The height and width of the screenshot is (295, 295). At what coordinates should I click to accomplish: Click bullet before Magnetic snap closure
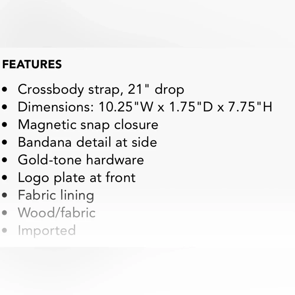[x=4, y=124]
